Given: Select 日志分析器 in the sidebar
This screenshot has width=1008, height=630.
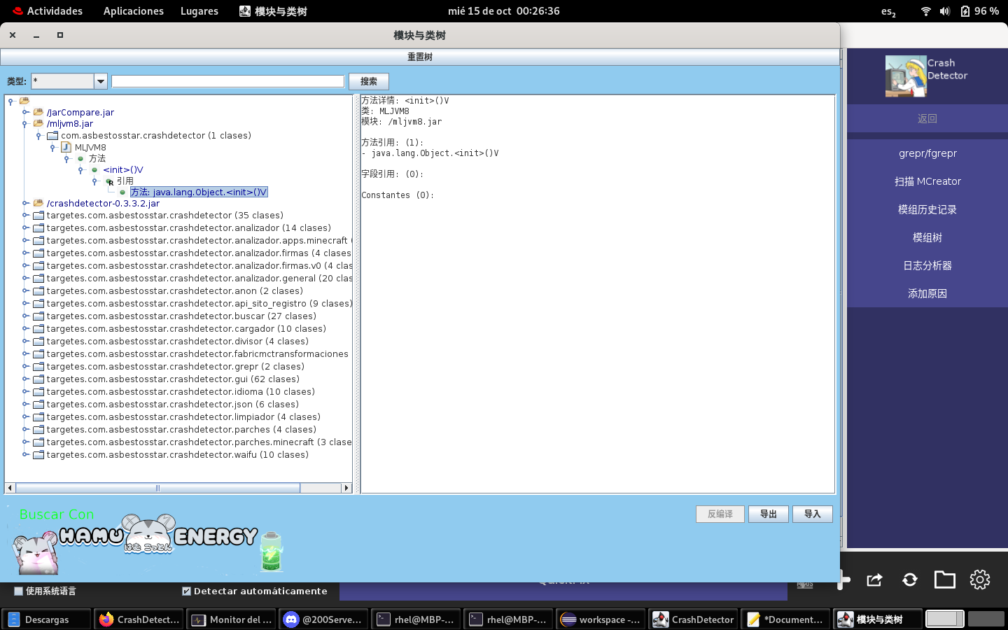Looking at the screenshot, I should (927, 265).
